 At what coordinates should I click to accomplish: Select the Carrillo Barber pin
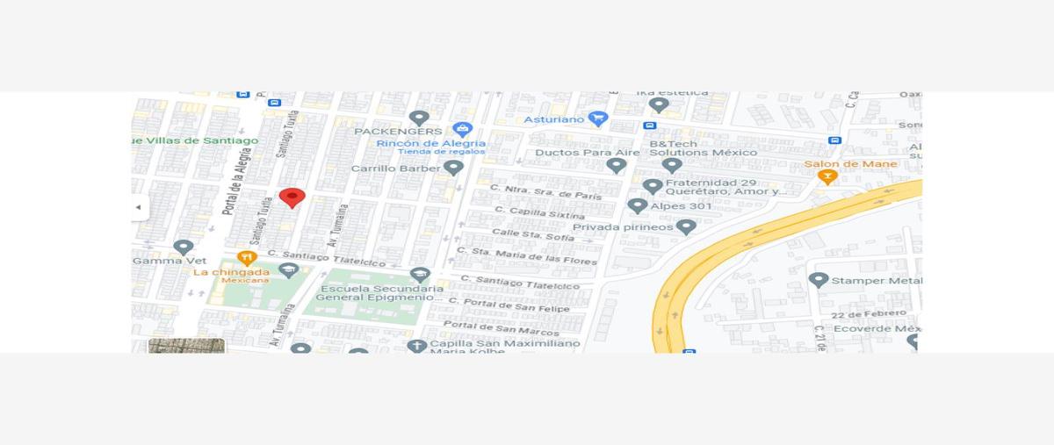(453, 168)
